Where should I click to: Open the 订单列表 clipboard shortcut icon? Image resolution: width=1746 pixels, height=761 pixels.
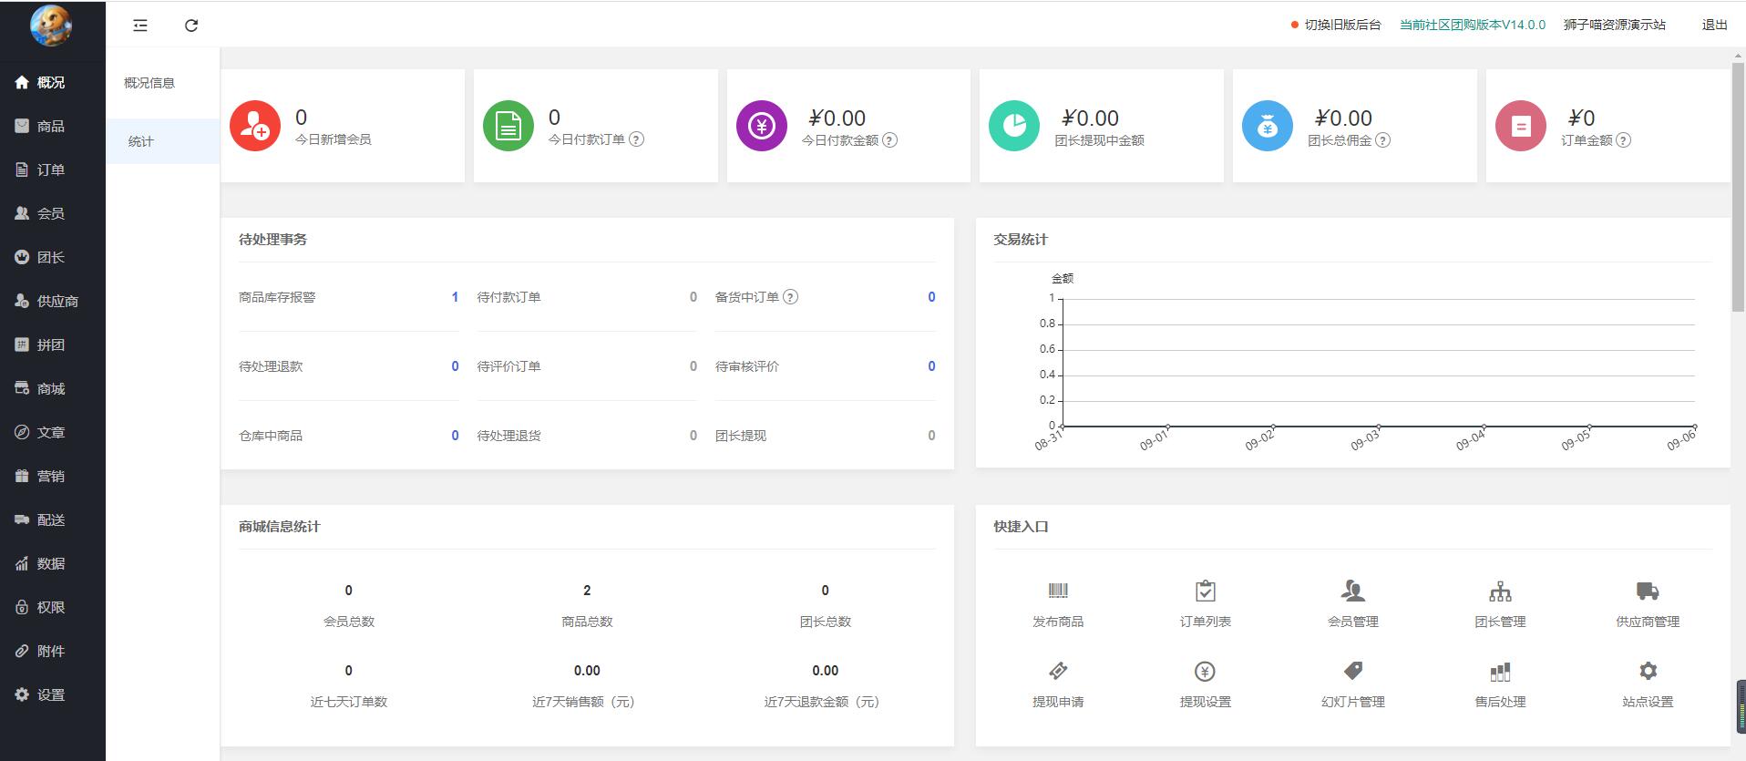tap(1205, 591)
